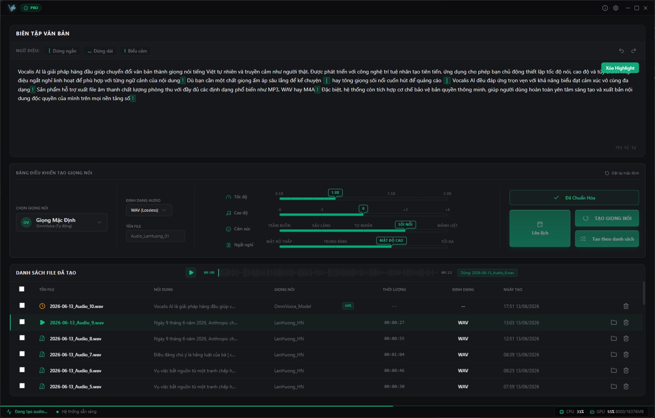Delete the Audio_9.wav file

[x=626, y=322]
